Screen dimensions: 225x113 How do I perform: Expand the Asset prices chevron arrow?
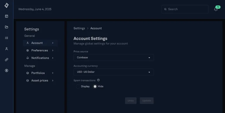pos(53,80)
